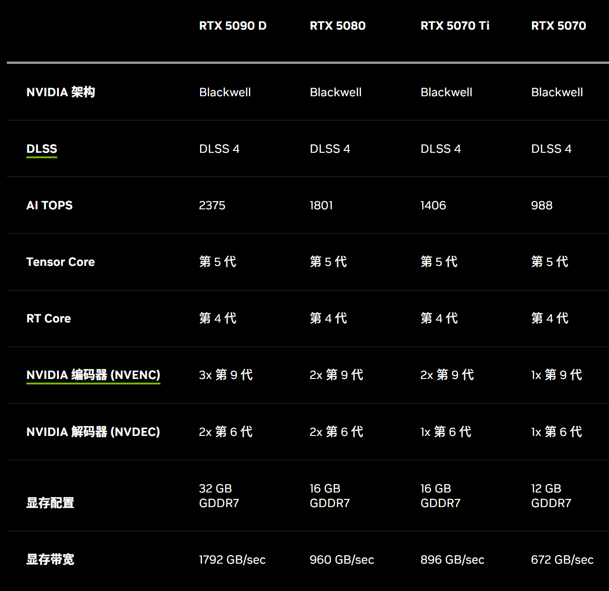
Task: Select the AI TOPS value 1406
Action: (433, 205)
